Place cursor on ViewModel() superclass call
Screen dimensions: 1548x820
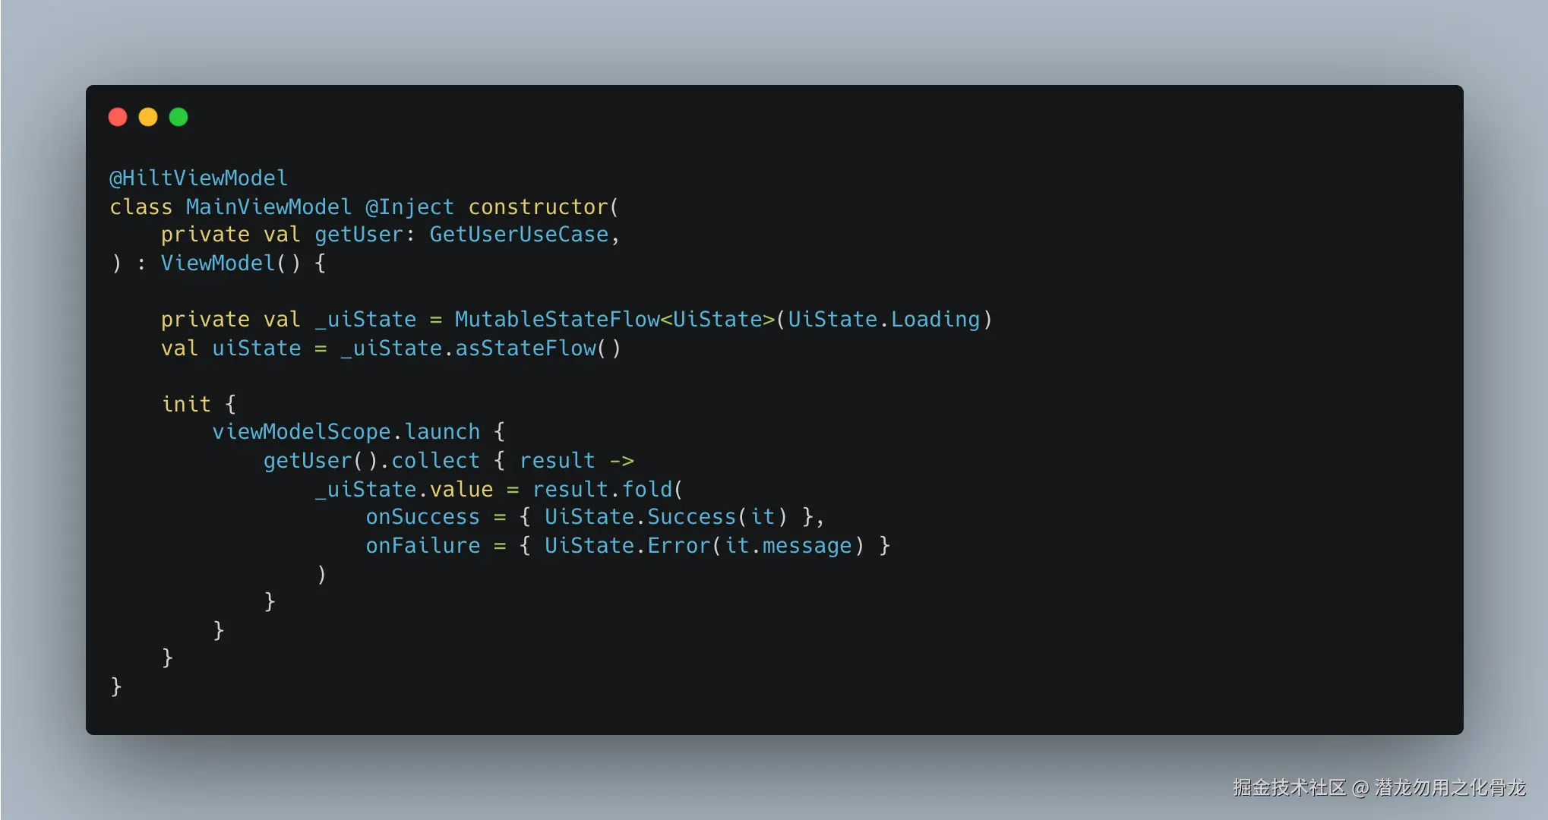pyautogui.click(x=231, y=263)
